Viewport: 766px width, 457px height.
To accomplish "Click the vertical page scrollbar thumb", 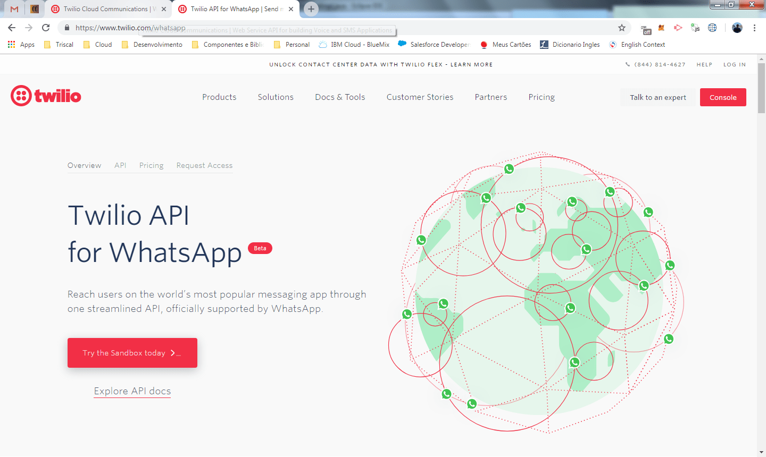I will [761, 88].
